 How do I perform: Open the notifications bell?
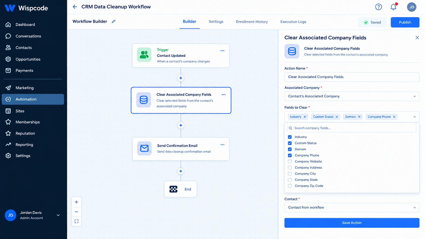[x=393, y=7]
